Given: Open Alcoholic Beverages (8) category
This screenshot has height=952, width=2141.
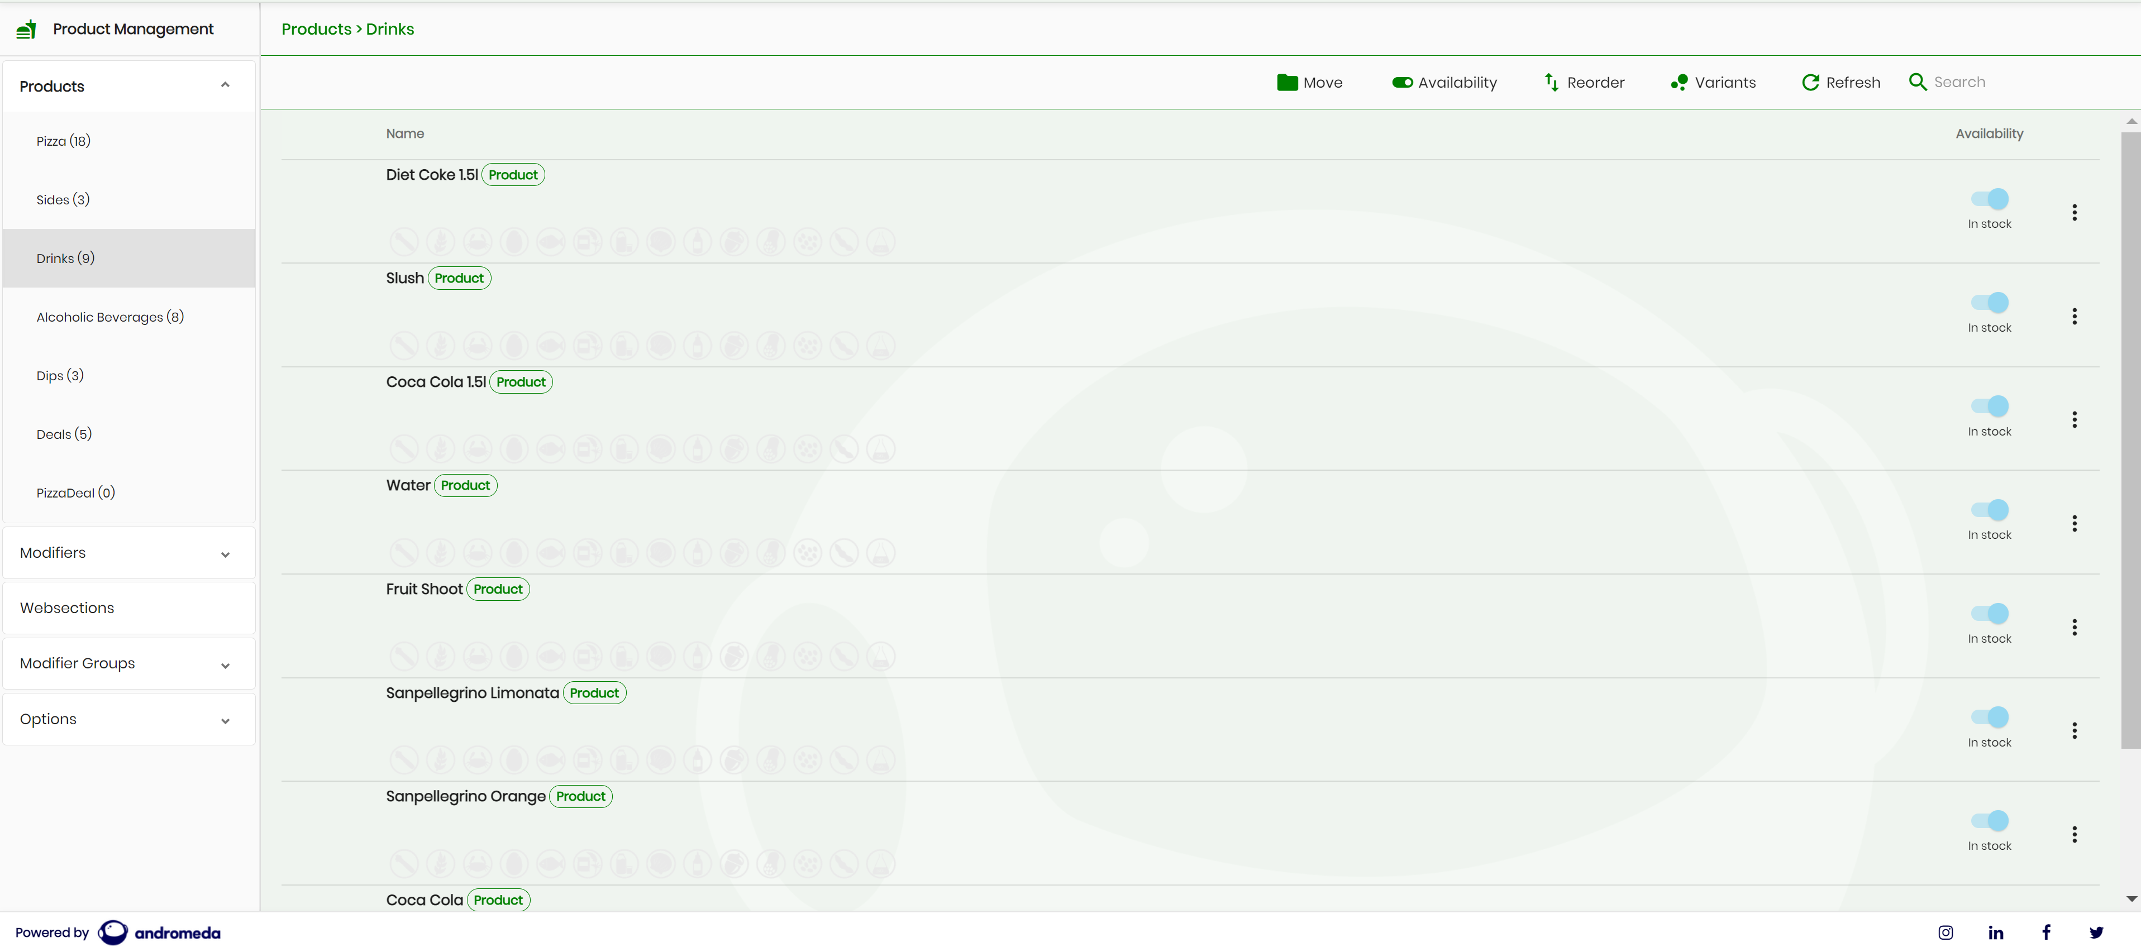Looking at the screenshot, I should 109,317.
